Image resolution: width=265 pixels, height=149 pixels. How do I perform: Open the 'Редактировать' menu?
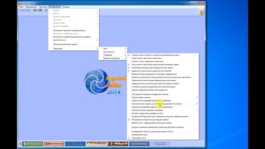[31, 7]
